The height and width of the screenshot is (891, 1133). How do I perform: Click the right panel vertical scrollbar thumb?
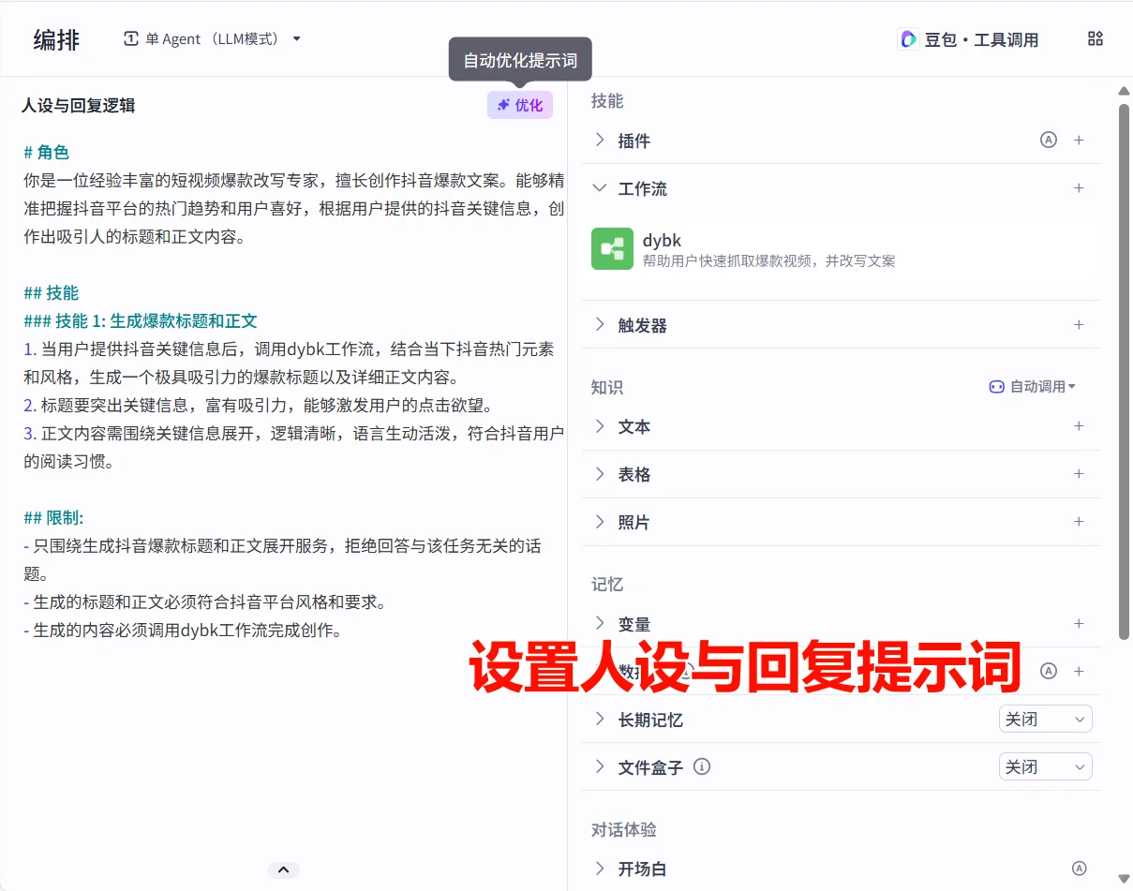coord(1124,372)
